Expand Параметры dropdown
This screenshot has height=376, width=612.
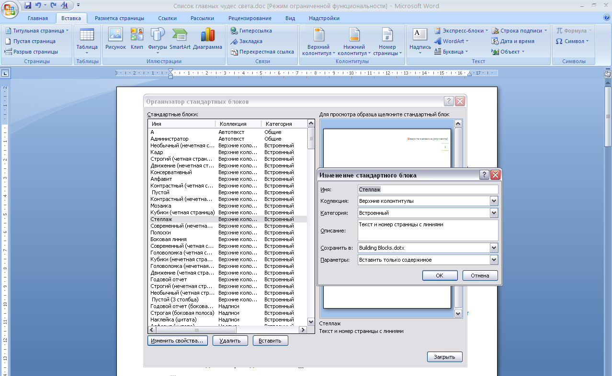[494, 260]
